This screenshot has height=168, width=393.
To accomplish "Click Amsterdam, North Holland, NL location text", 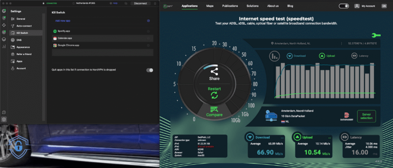I will (x=292, y=43).
